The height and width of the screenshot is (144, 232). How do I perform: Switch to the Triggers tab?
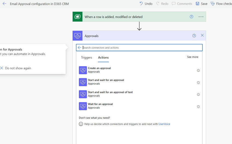coord(87,58)
